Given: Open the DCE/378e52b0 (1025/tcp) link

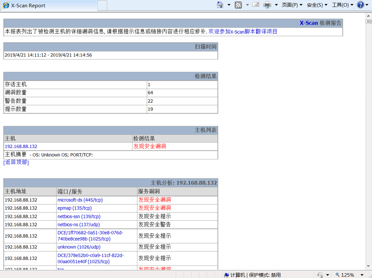Looking at the screenshot, I should pyautogui.click(x=91, y=259).
